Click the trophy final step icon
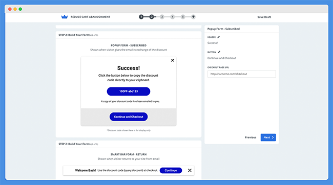 coord(193,17)
